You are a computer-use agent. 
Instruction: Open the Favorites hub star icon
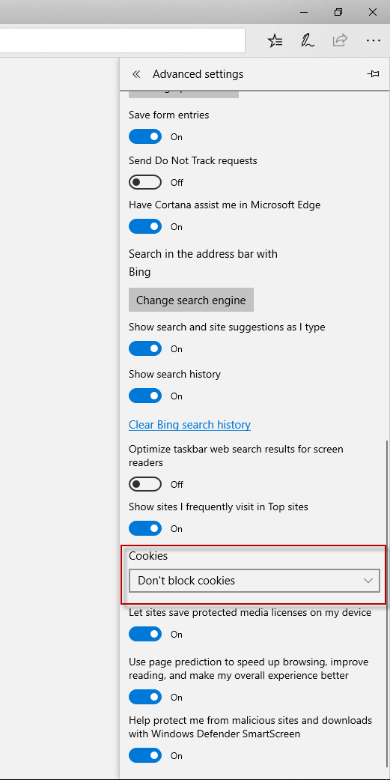275,40
